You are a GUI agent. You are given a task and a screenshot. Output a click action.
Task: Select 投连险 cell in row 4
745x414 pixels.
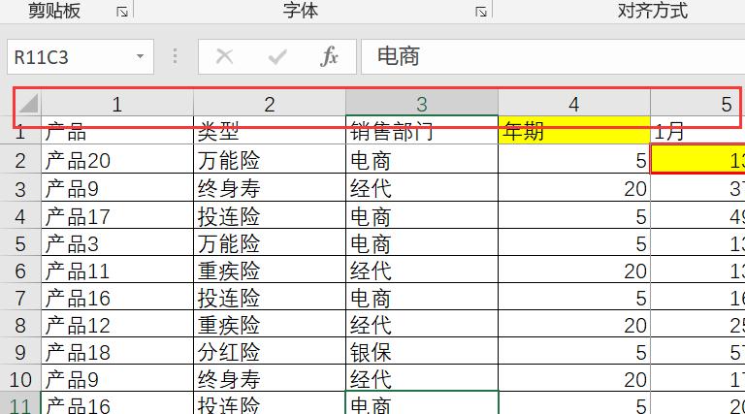point(270,216)
